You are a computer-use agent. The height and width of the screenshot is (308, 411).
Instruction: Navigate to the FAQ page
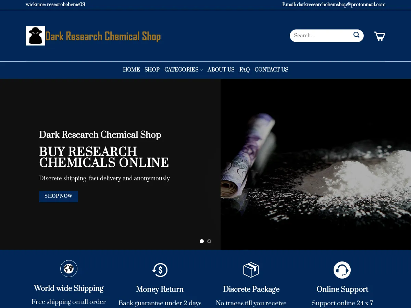(244, 69)
